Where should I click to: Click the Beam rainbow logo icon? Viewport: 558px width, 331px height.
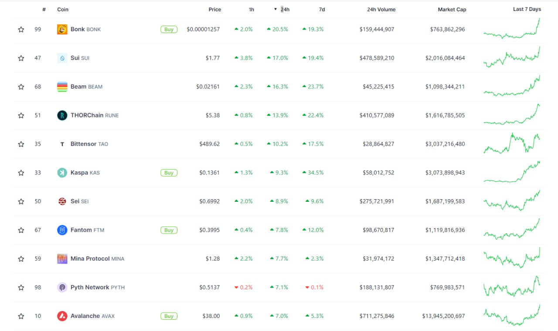(62, 87)
